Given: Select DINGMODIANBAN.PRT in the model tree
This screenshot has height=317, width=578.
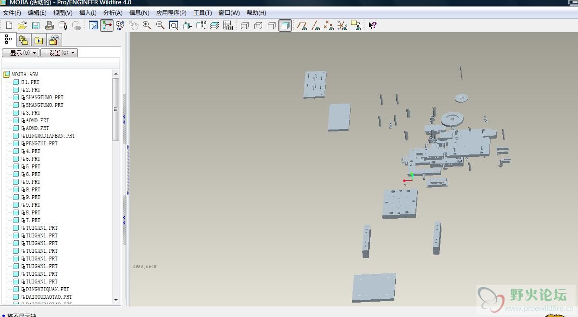Looking at the screenshot, I should pos(50,136).
